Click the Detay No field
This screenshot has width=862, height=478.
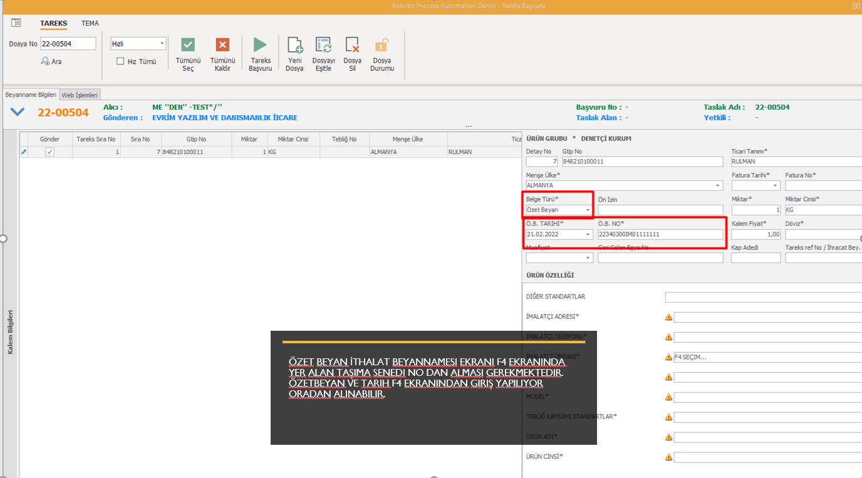click(x=542, y=162)
